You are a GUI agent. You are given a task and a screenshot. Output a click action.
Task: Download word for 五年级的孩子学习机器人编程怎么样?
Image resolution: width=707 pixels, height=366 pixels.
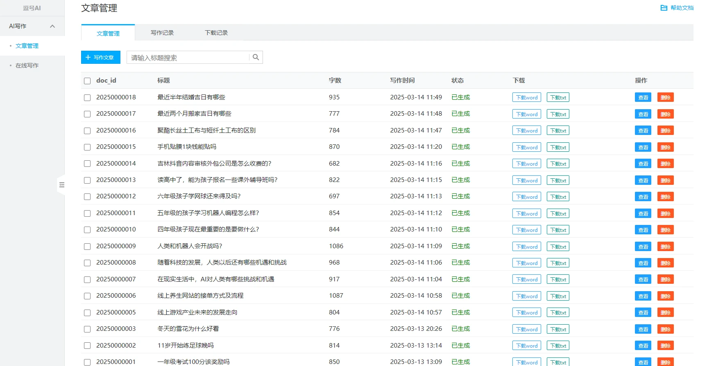point(527,213)
